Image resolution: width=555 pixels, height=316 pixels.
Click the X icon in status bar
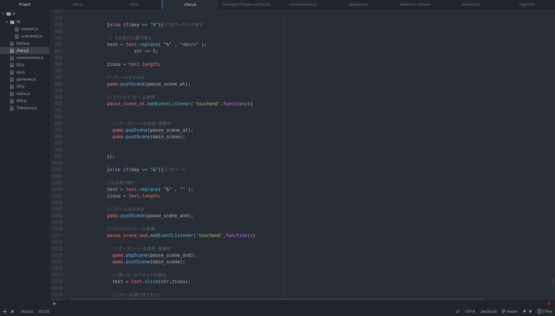point(12,312)
